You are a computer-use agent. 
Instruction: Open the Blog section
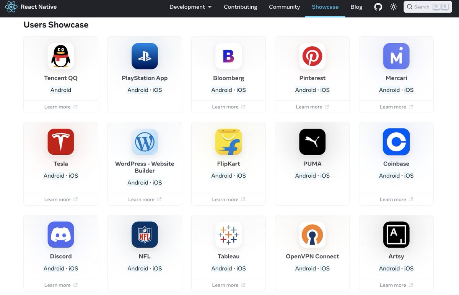coord(356,6)
